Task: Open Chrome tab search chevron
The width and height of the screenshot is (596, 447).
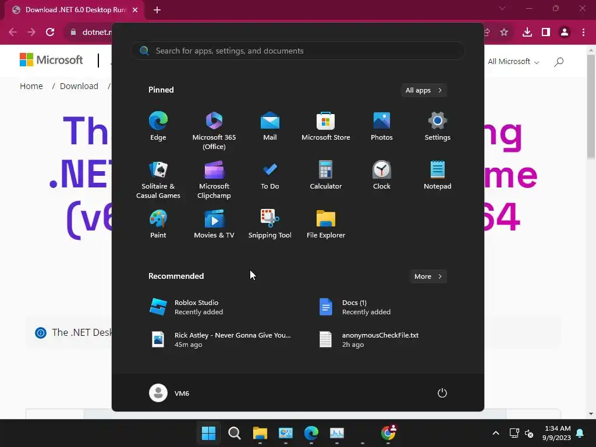Action: (x=502, y=8)
